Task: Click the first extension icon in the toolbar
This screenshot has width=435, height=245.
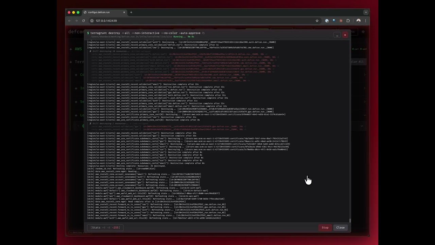Action: 327,21
